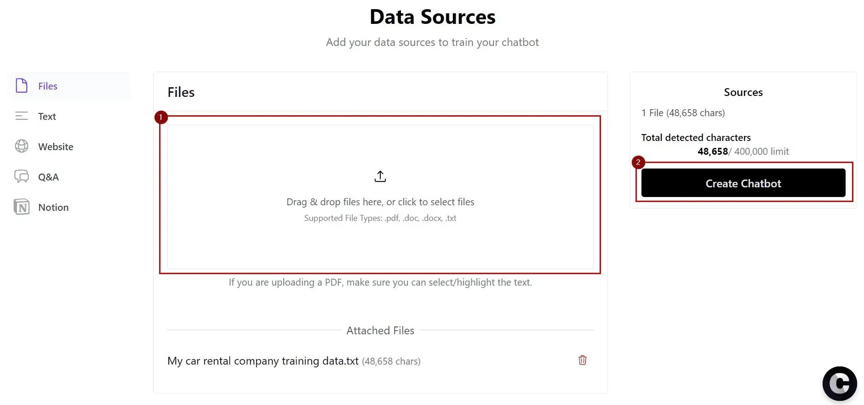The height and width of the screenshot is (405, 864).
Task: Click the Q&A chat bubble icon
Action: (21, 177)
